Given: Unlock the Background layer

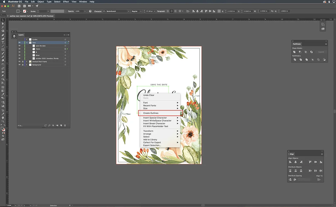Looking at the screenshot, I should [23, 65].
